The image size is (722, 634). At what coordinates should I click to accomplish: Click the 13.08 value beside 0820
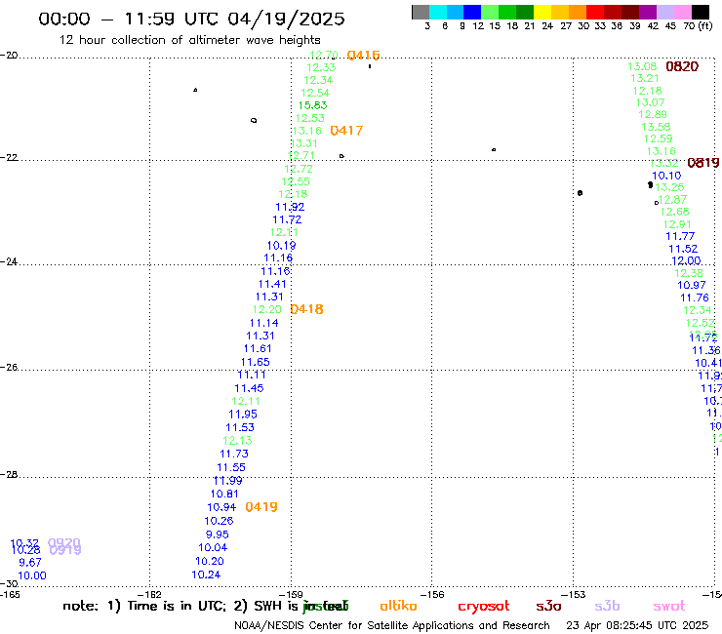[642, 66]
